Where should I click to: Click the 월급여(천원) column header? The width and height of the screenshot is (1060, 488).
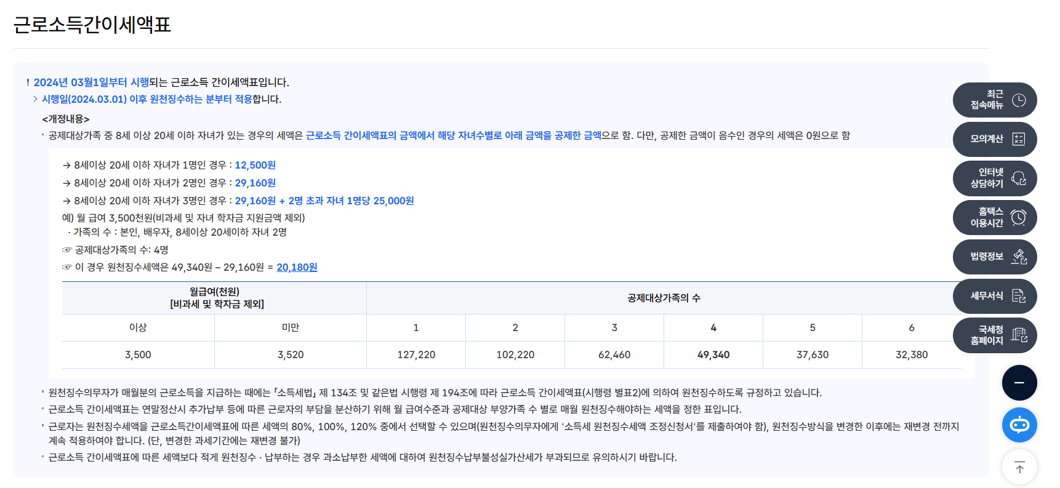(214, 298)
